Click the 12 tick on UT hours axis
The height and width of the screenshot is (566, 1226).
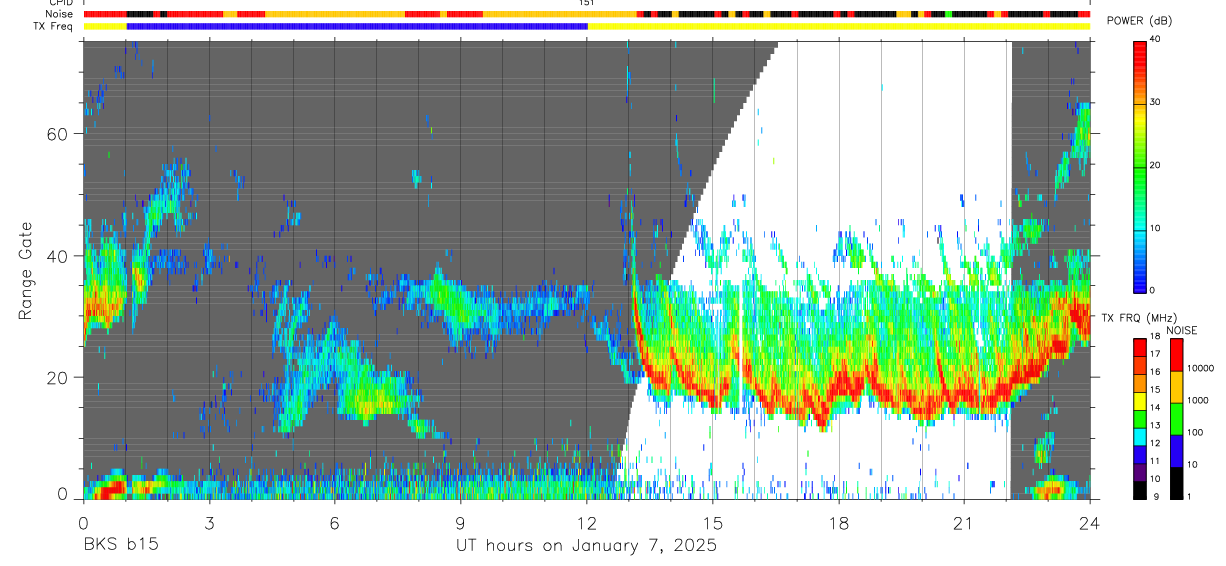coord(586,523)
